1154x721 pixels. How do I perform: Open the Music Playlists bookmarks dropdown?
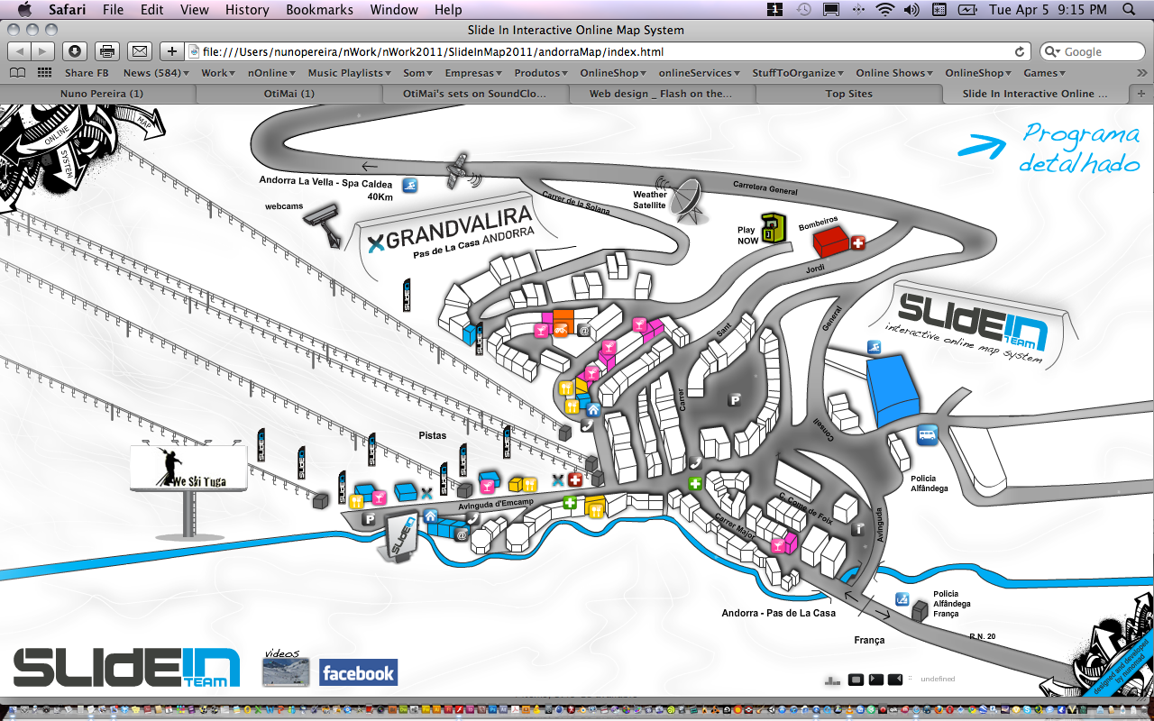pyautogui.click(x=349, y=73)
